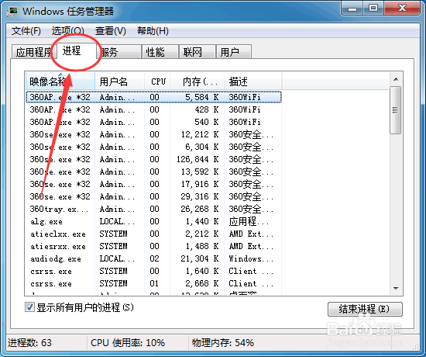
Task: Select the 360se.exe row using 29,316 K
Action: [x=153, y=196]
